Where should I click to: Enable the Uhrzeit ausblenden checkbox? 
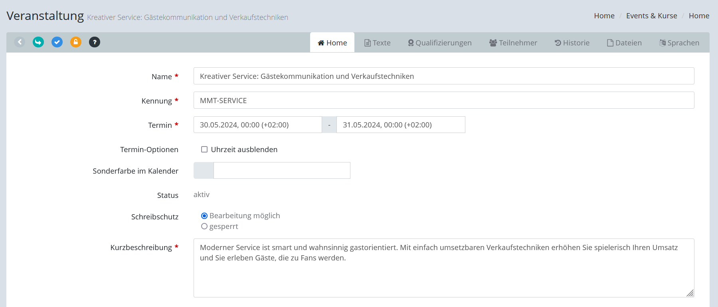click(204, 149)
